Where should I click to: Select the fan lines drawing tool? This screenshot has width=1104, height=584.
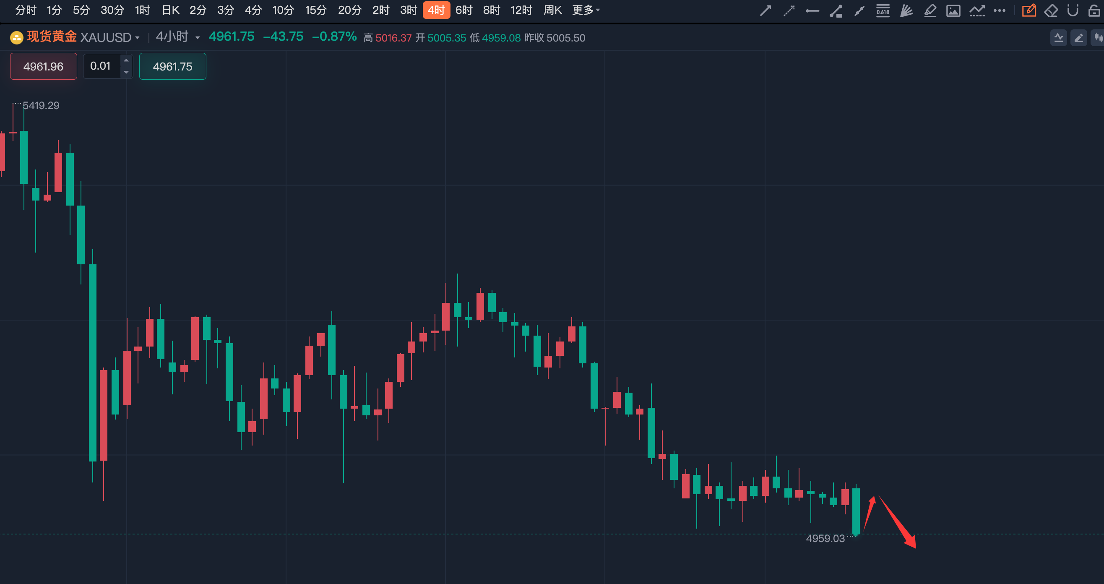pyautogui.click(x=906, y=10)
